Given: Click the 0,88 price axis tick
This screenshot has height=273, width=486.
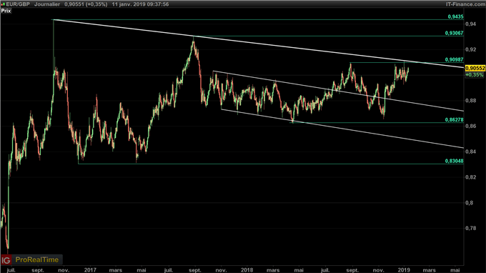Looking at the screenshot, I should pos(470,100).
